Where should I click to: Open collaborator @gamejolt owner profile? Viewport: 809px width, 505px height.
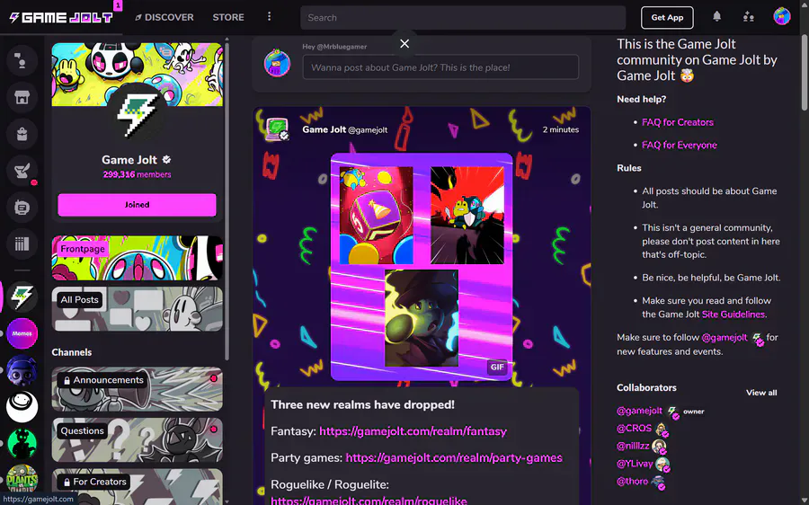[639, 411]
